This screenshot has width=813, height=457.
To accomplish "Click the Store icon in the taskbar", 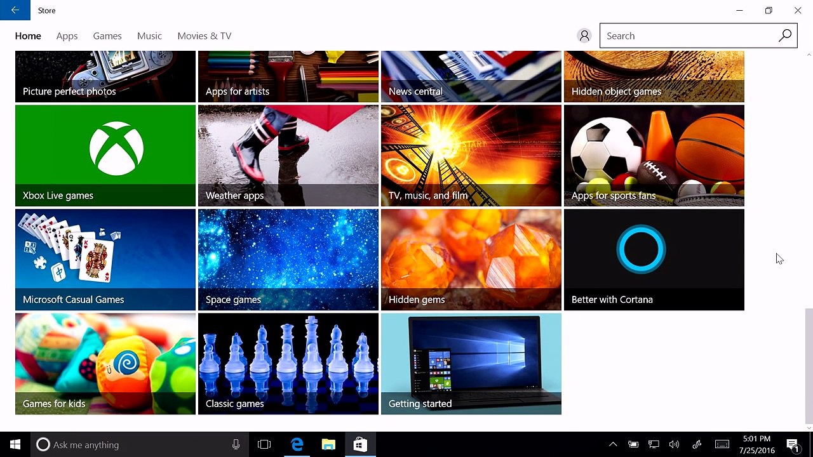I will tap(359, 444).
